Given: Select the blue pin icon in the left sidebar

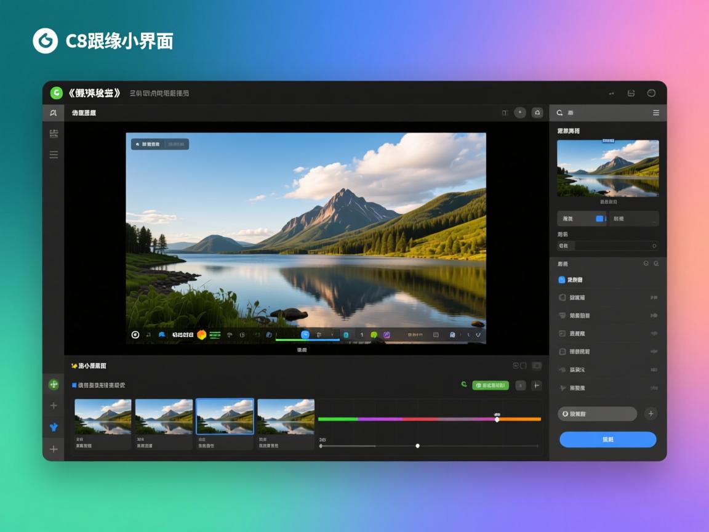Looking at the screenshot, I should point(54,427).
